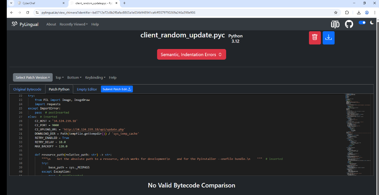Click the 'from PIL import' line

[62, 100]
